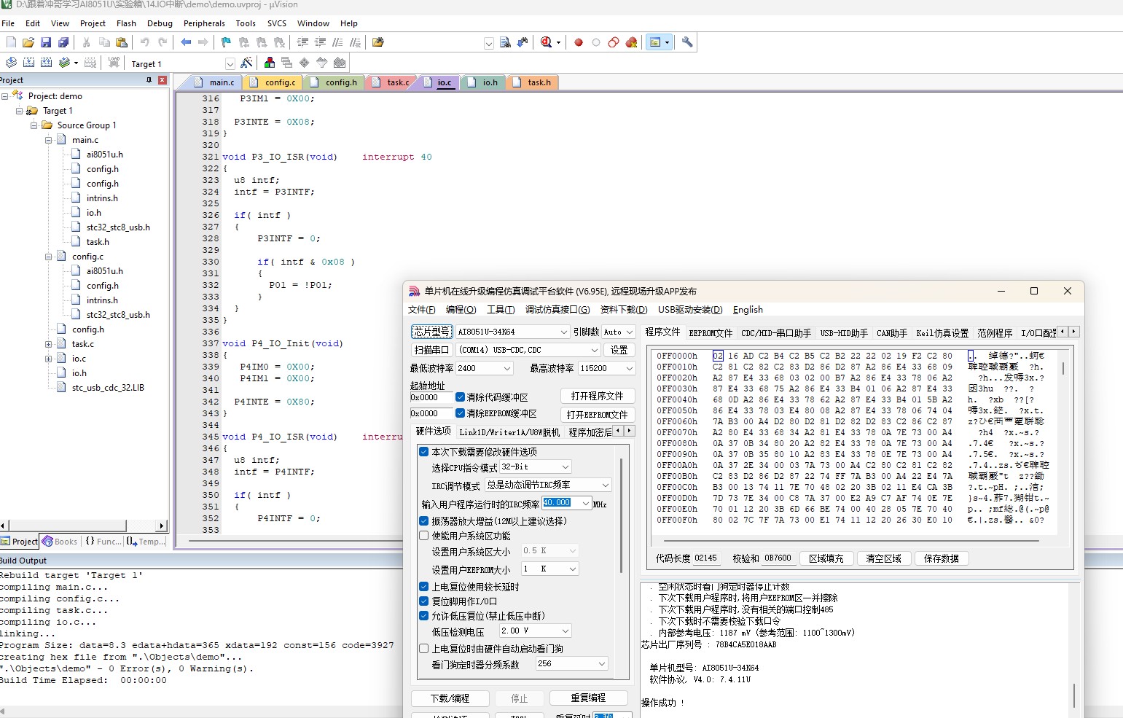This screenshot has height=718, width=1123.
Task: Uncheck 清除EEPROM缓冲区 checkbox
Action: click(460, 413)
